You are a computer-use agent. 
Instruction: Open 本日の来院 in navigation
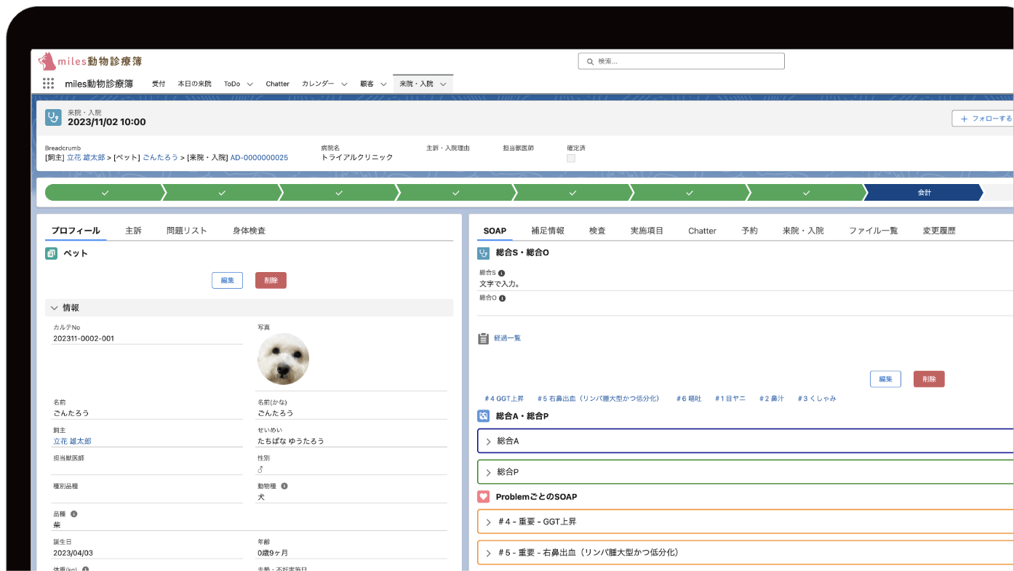click(x=194, y=84)
